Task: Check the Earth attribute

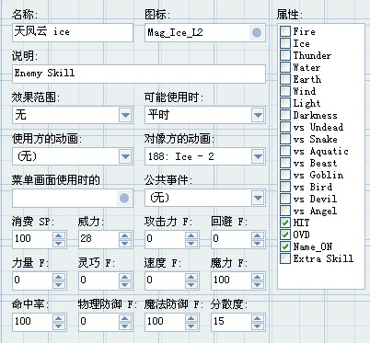Action: pos(285,79)
